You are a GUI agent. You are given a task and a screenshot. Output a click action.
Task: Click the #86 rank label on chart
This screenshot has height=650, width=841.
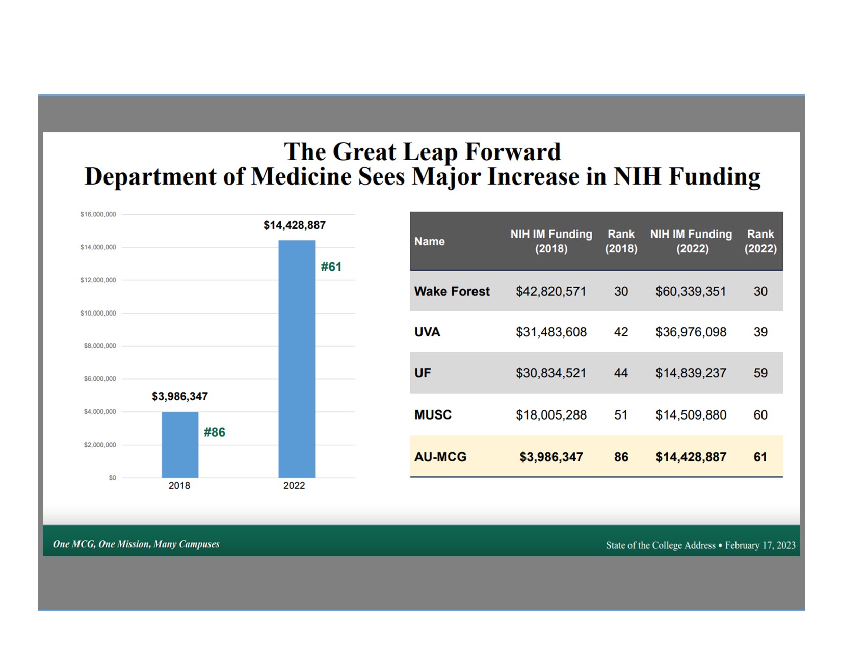point(215,432)
